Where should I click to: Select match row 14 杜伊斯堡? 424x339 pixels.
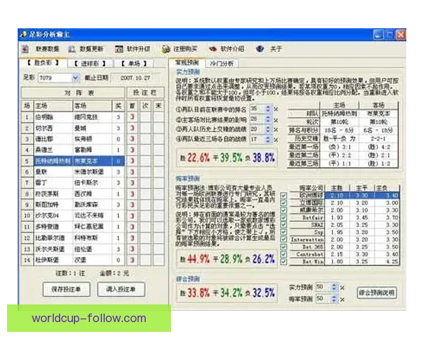pos(73,260)
